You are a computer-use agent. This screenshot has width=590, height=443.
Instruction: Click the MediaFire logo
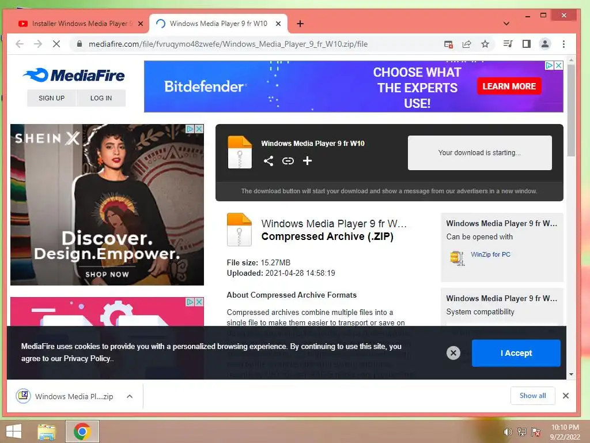tap(73, 75)
